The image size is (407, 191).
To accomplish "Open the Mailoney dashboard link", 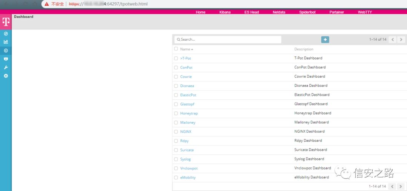I will pos(188,122).
